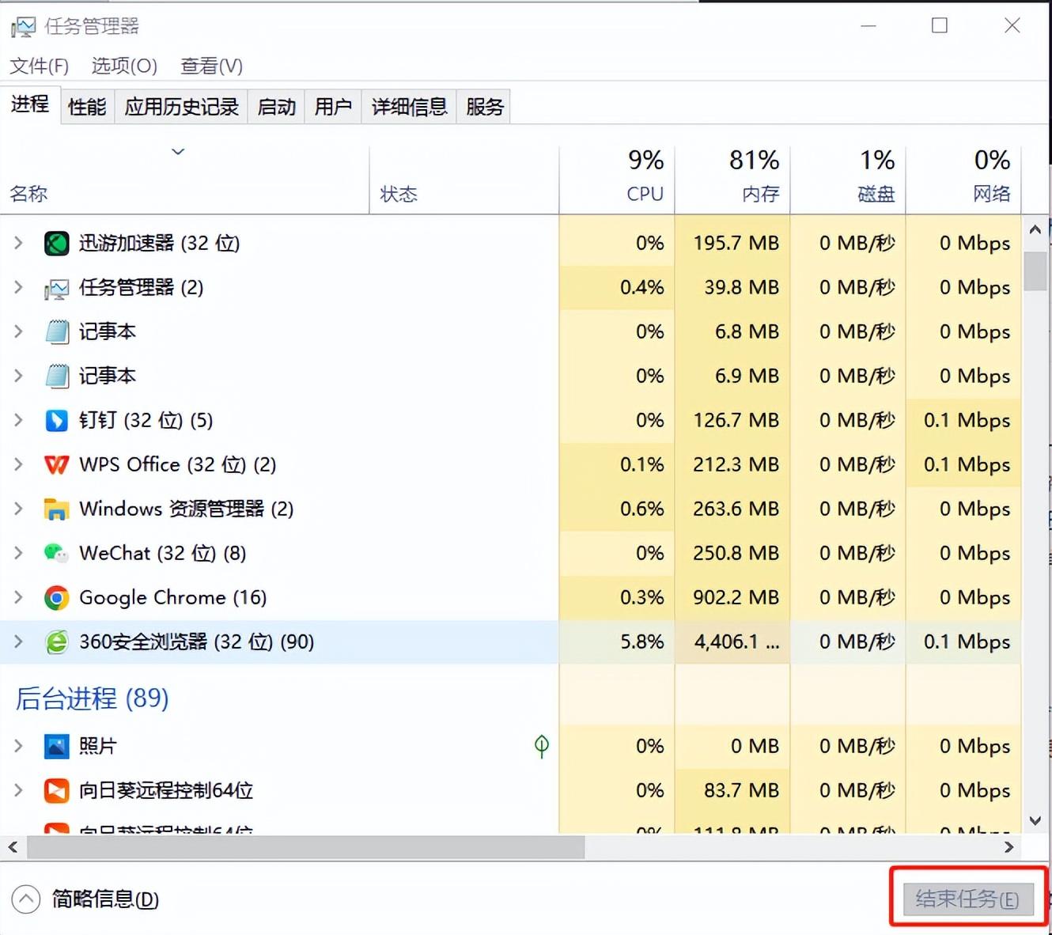Expand the WeChat process group
This screenshot has height=935, width=1052.
18,553
